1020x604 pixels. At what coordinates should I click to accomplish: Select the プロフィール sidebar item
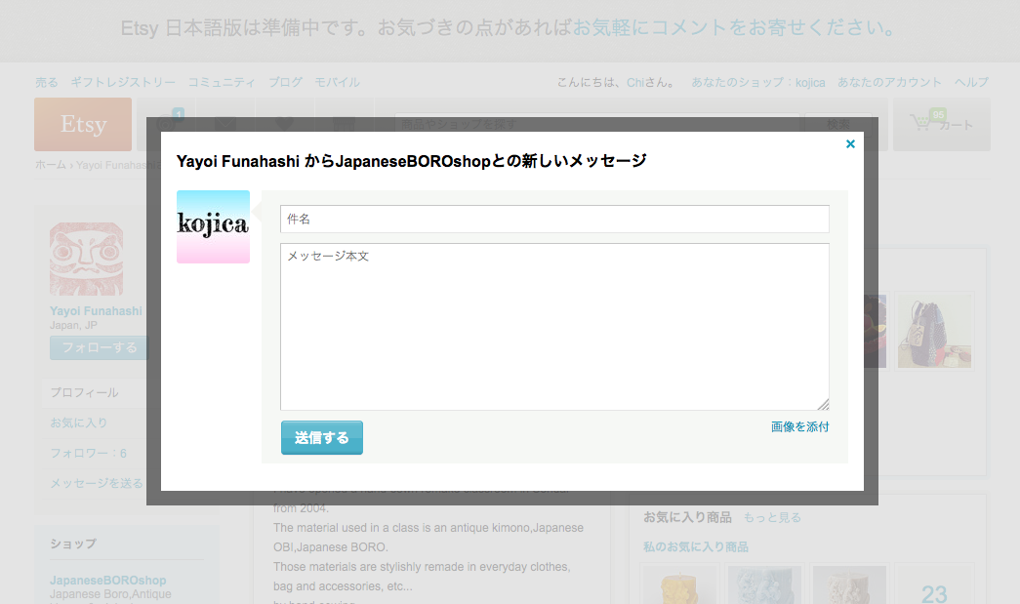pyautogui.click(x=85, y=392)
